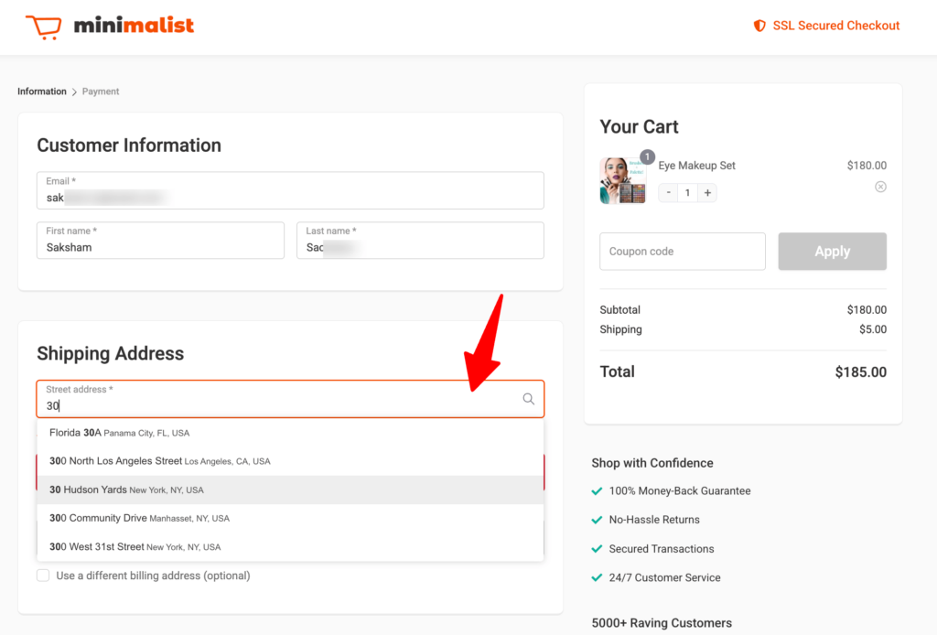
Task: Go to the Payment breadcrumb step
Action: [101, 91]
